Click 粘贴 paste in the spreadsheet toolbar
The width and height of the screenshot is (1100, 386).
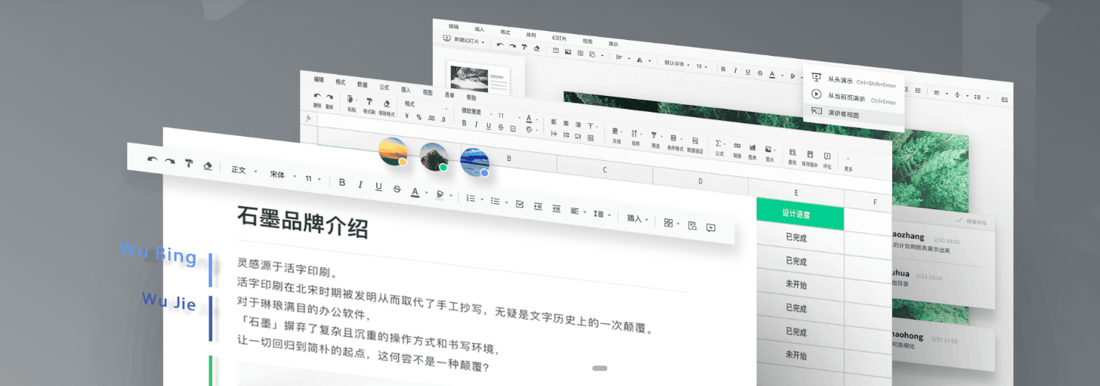pyautogui.click(x=352, y=104)
